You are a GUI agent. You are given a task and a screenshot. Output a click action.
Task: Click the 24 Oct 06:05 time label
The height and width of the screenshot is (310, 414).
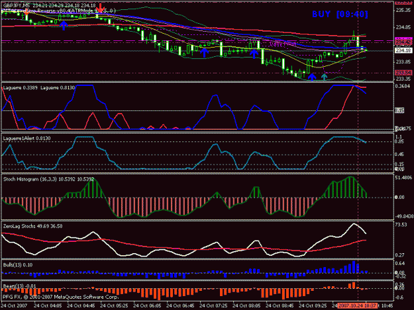(x=147, y=306)
